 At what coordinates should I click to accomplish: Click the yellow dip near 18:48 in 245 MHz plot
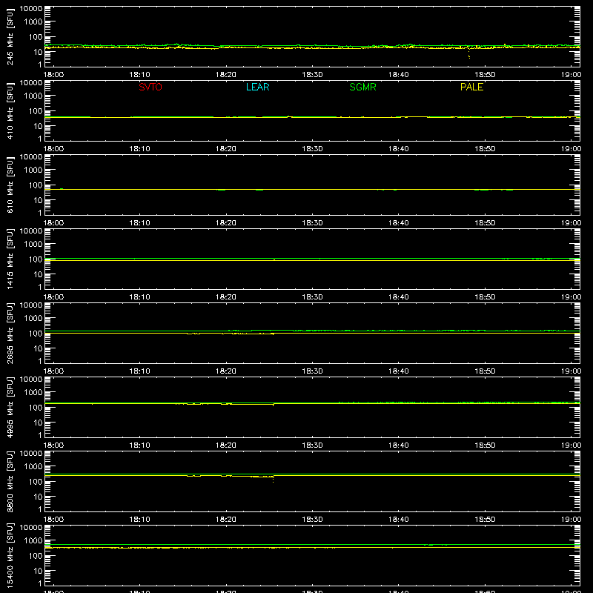[469, 53]
